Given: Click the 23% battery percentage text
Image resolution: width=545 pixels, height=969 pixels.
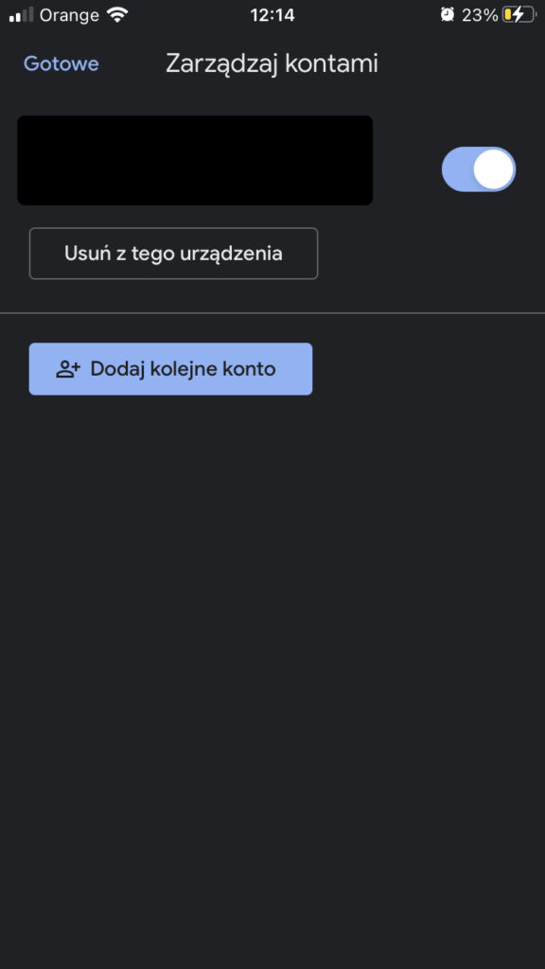Looking at the screenshot, I should (484, 14).
